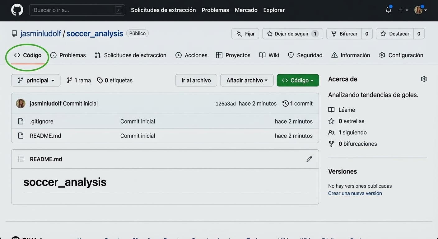438x239 pixels.
Task: Open Mercado in the top bar
Action: tap(246, 10)
